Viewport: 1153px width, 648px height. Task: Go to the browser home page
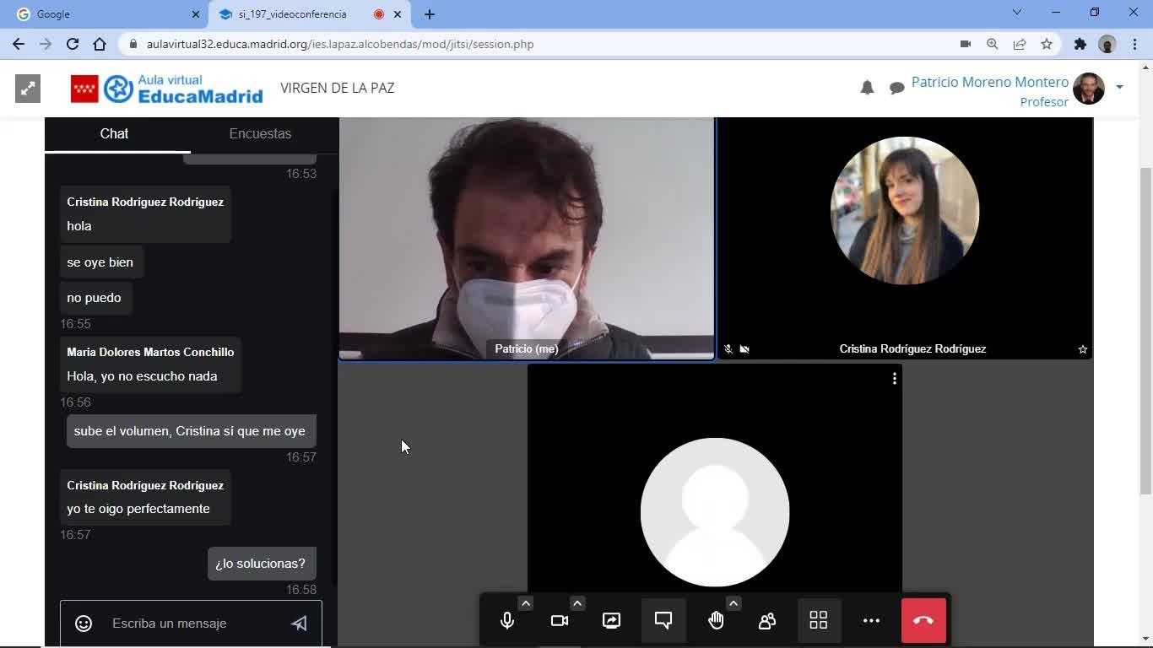click(100, 44)
